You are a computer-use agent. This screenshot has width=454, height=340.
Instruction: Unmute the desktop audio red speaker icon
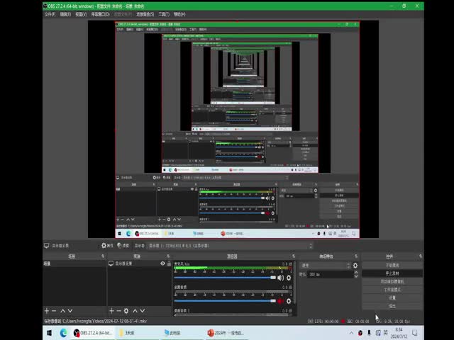point(279,301)
